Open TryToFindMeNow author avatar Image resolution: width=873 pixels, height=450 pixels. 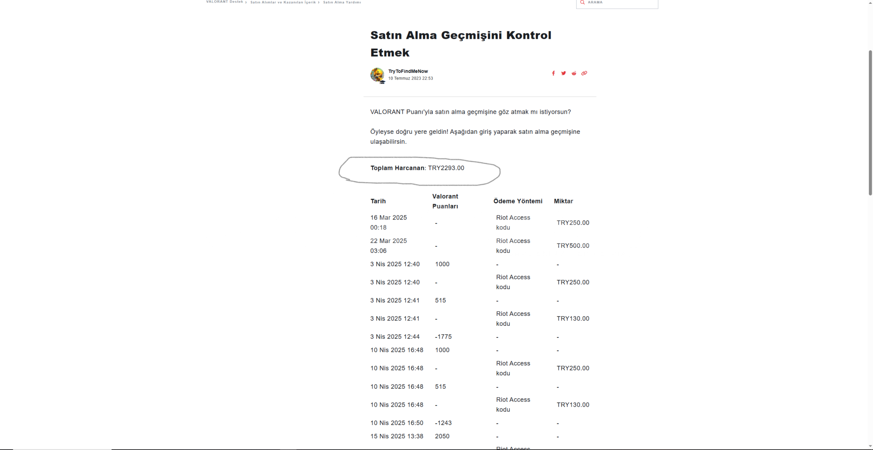click(x=377, y=75)
